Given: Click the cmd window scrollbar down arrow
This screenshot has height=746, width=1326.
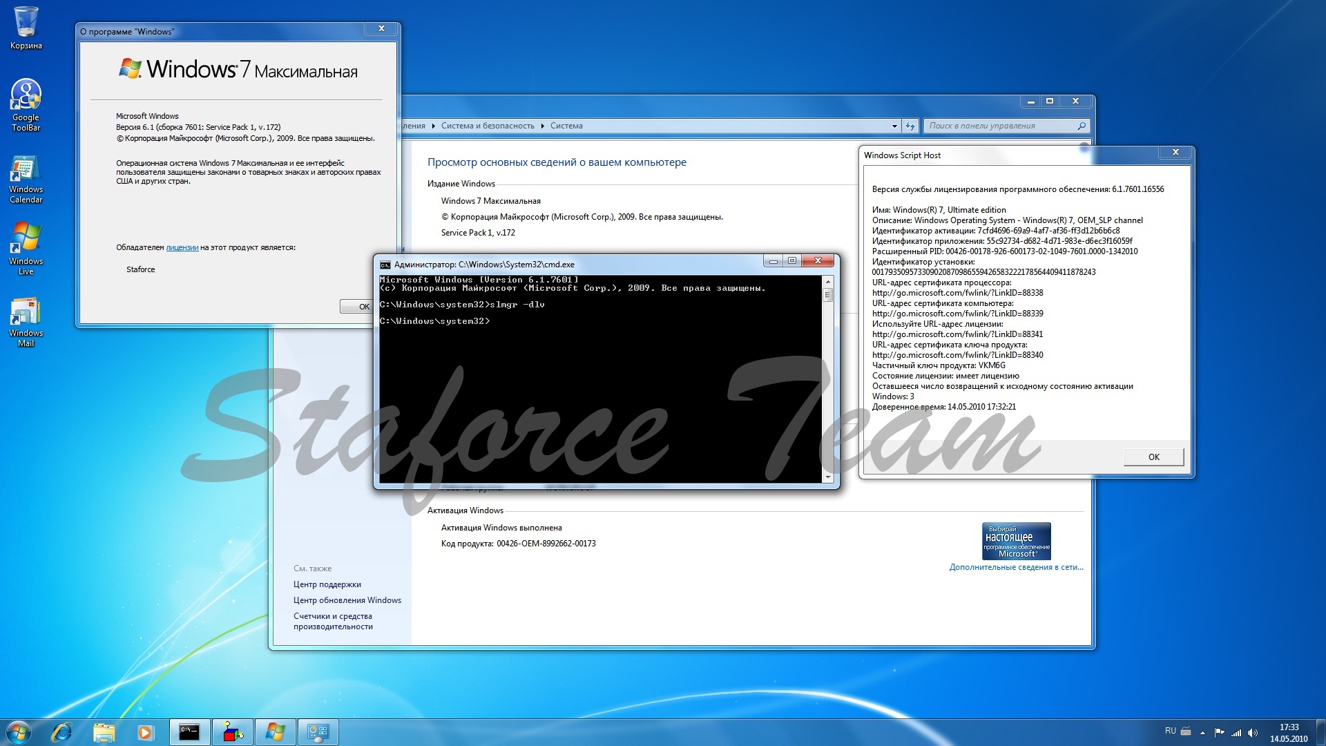Looking at the screenshot, I should tap(827, 477).
